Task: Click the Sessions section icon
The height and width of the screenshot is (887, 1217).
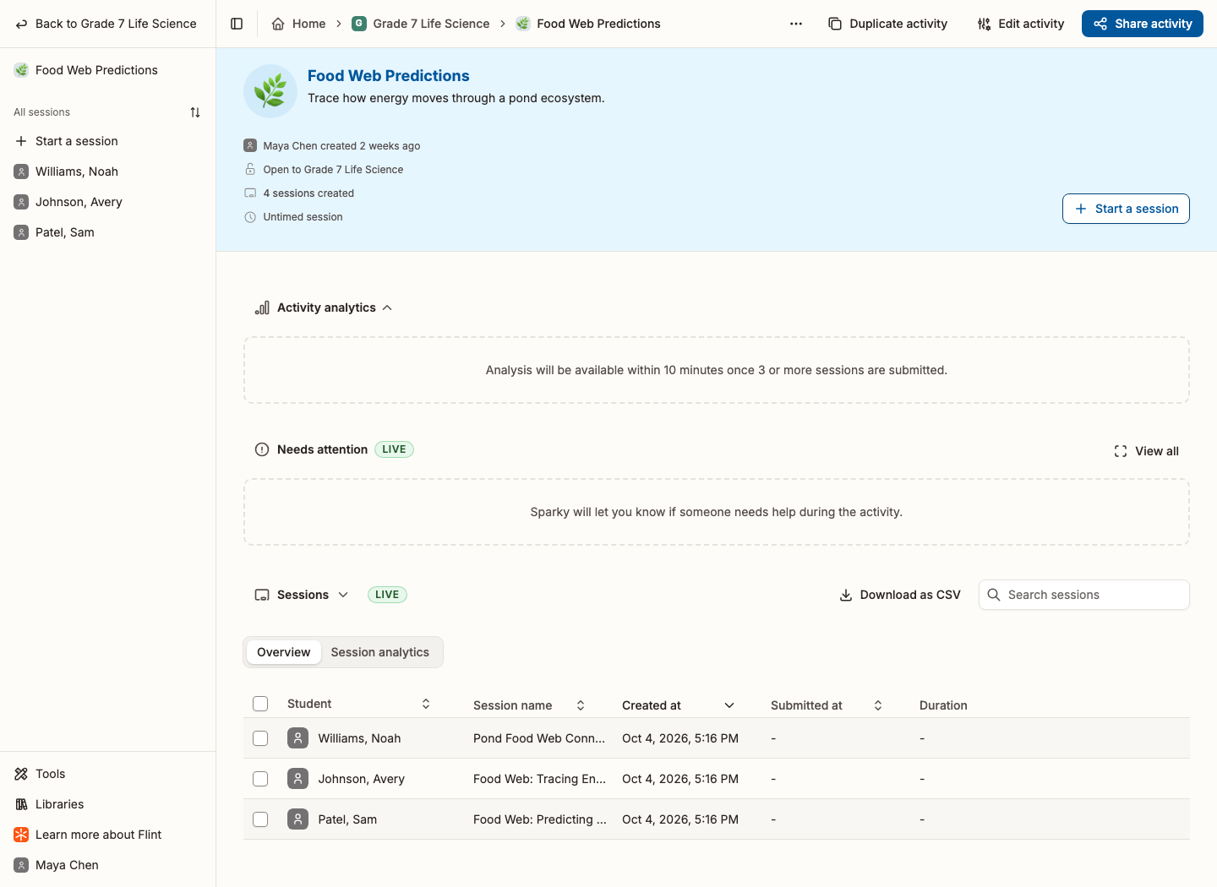Action: [262, 595]
